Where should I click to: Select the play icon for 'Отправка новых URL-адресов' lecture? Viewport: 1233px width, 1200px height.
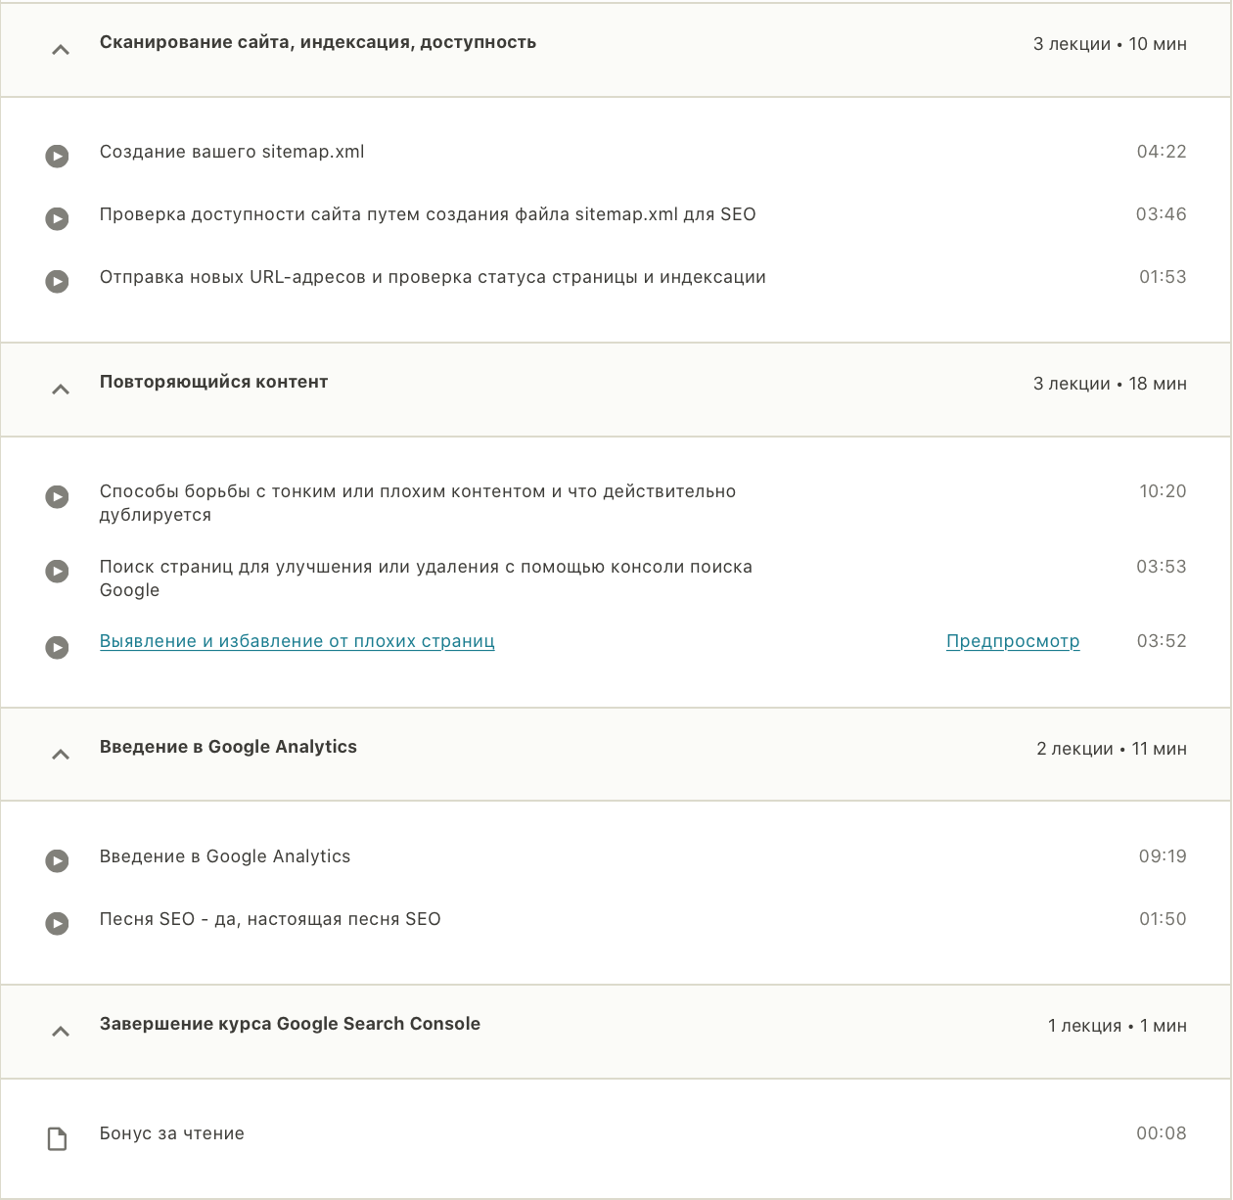(57, 281)
